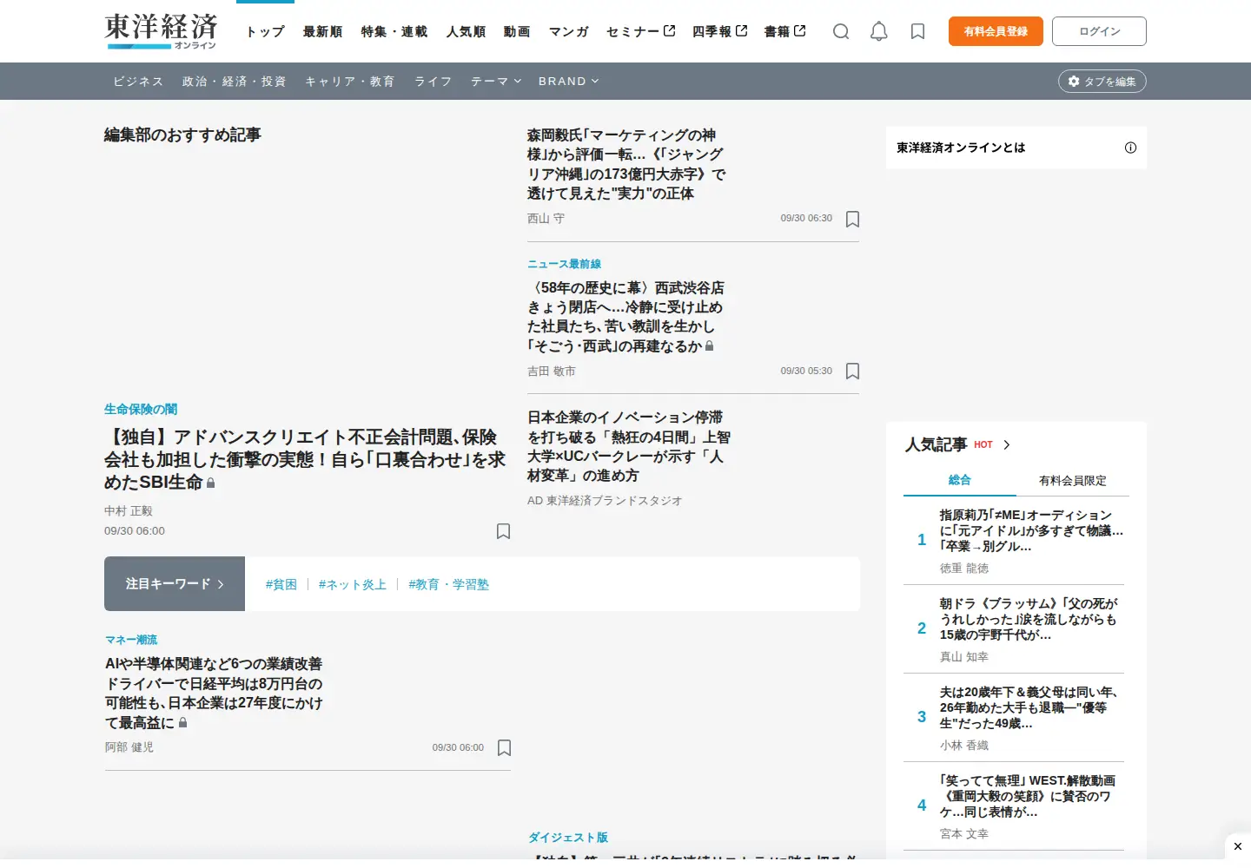Viewport: 1251px width, 868px height.
Task: Open the #ネット炎上 keyword tag
Action: coord(353,585)
